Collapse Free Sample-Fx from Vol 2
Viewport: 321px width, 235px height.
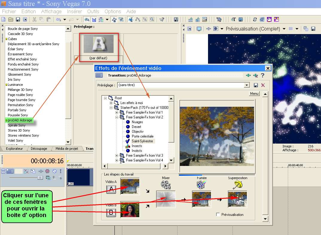[x=117, y=117]
